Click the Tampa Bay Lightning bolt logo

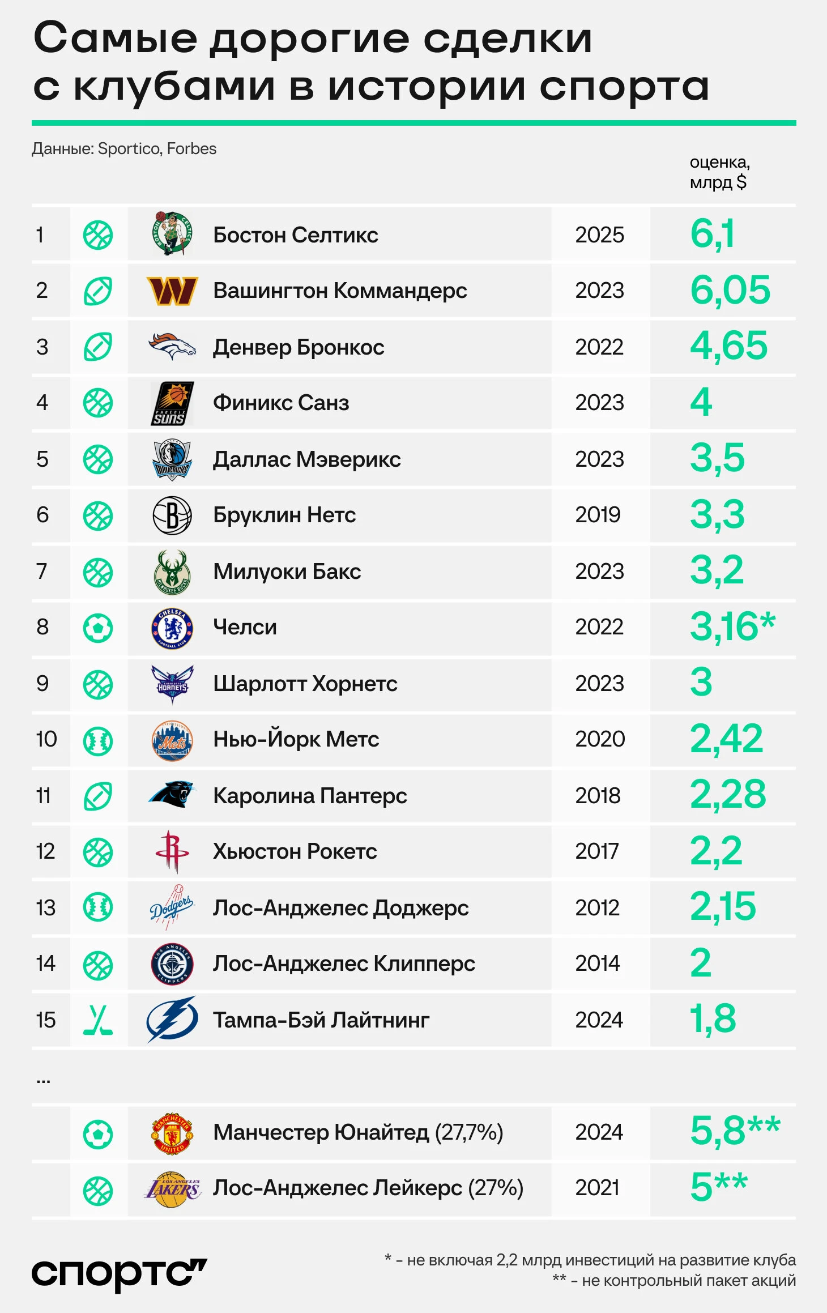[172, 1019]
